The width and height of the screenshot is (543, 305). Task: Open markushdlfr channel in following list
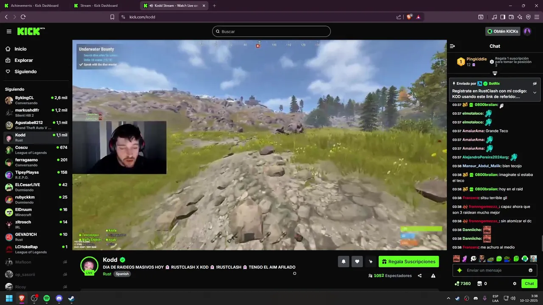click(36, 112)
